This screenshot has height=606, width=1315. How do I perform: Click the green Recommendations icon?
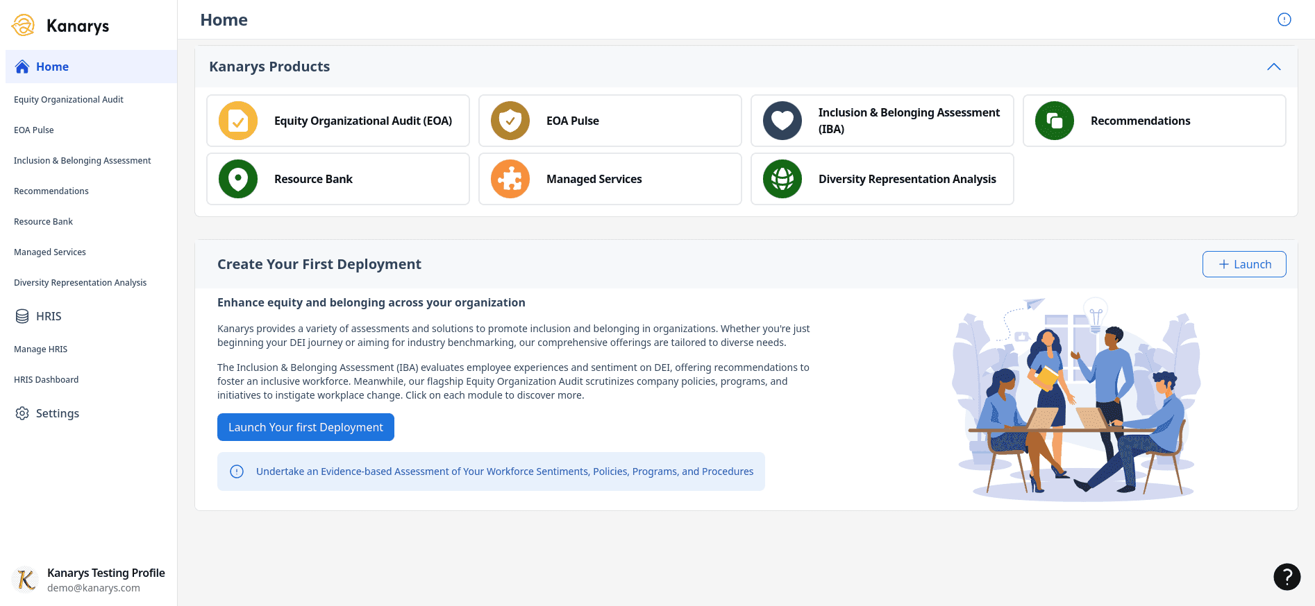(x=1055, y=121)
